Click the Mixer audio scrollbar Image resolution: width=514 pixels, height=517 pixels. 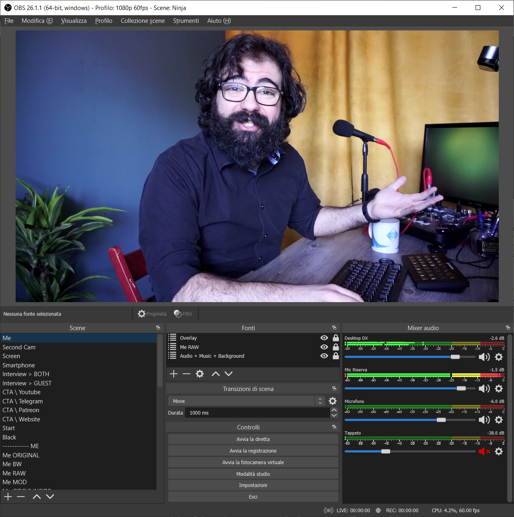(x=510, y=418)
